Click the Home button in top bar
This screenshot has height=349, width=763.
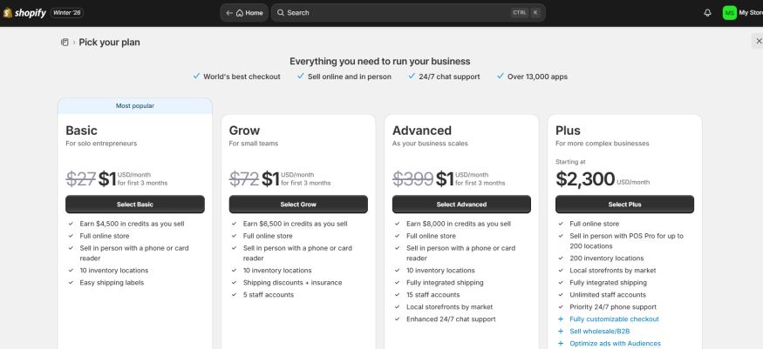pos(244,13)
